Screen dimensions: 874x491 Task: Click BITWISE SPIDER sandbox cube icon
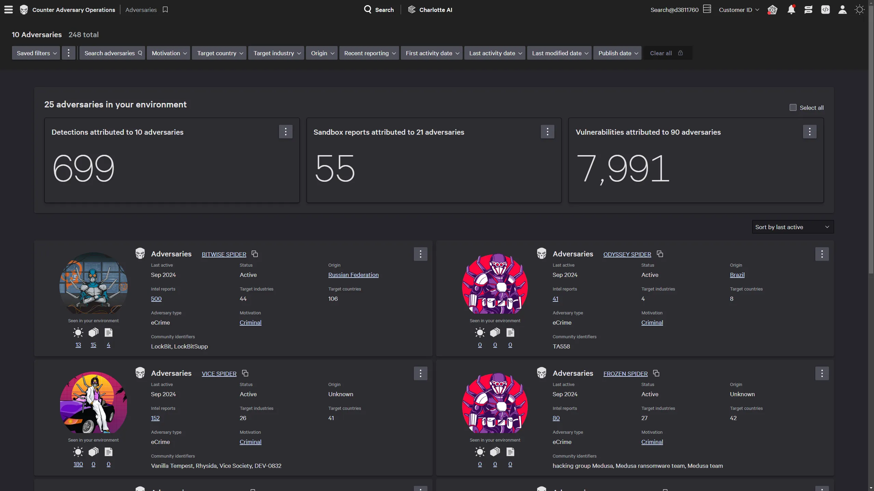point(93,332)
